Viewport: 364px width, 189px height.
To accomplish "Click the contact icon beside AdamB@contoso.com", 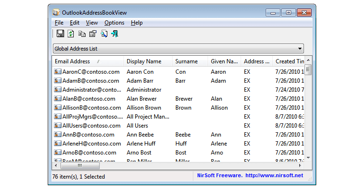I will coord(58,81).
